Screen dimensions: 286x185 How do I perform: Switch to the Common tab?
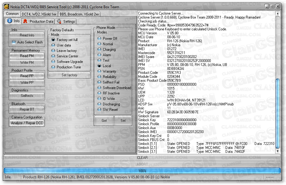(x=12, y=14)
